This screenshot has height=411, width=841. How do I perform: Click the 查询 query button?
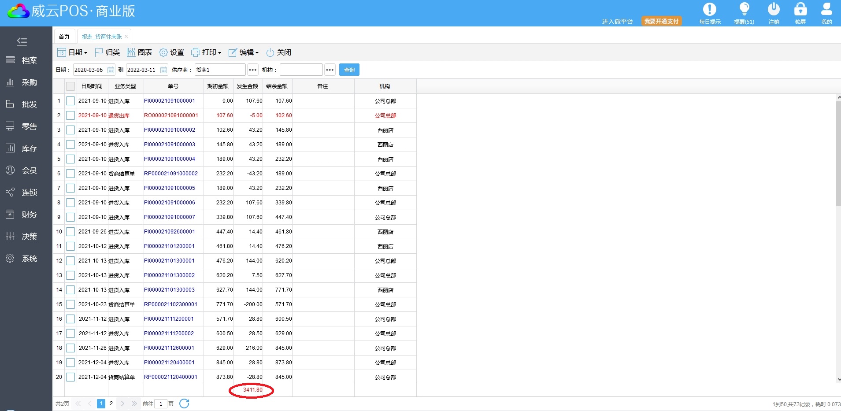point(349,70)
